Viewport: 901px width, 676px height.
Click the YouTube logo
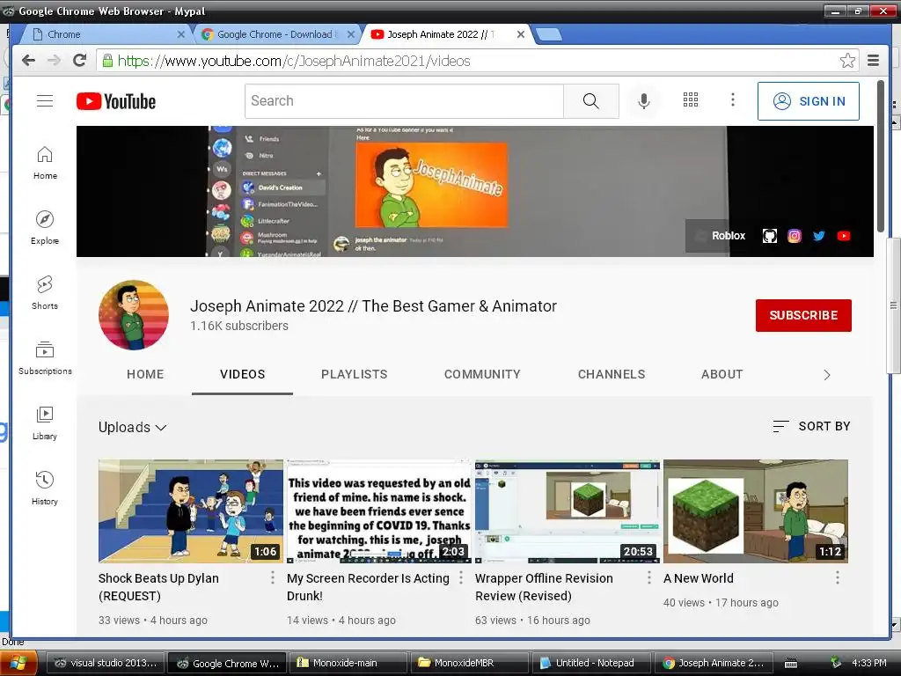116,101
